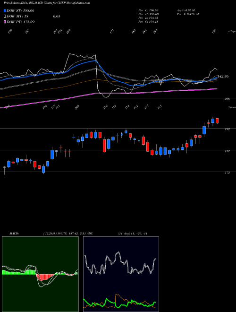Click the chart title mentioning CHKP MunafaSutra.com
This screenshot has height=312, width=236.
click(x=47, y=3)
